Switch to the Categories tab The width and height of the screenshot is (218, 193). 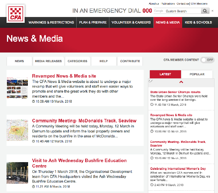[77, 61]
